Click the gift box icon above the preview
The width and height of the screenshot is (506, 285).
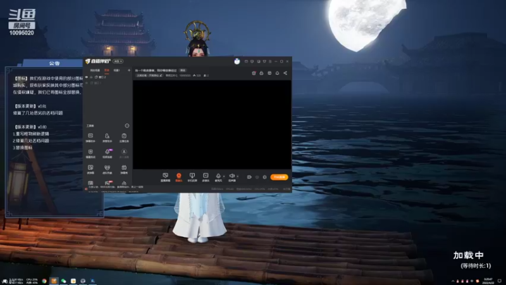(x=254, y=73)
